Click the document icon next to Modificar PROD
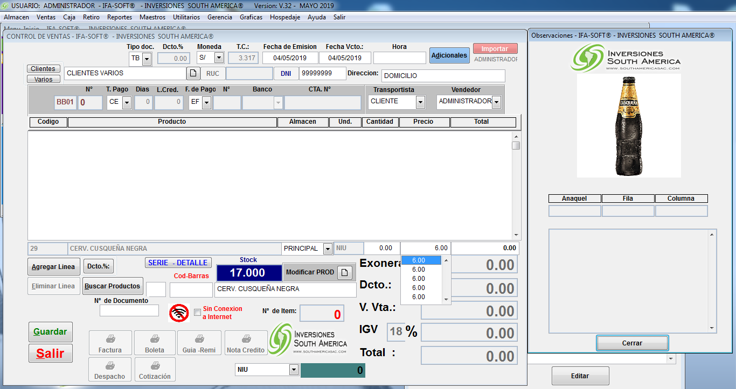The image size is (736, 389). pyautogui.click(x=345, y=272)
